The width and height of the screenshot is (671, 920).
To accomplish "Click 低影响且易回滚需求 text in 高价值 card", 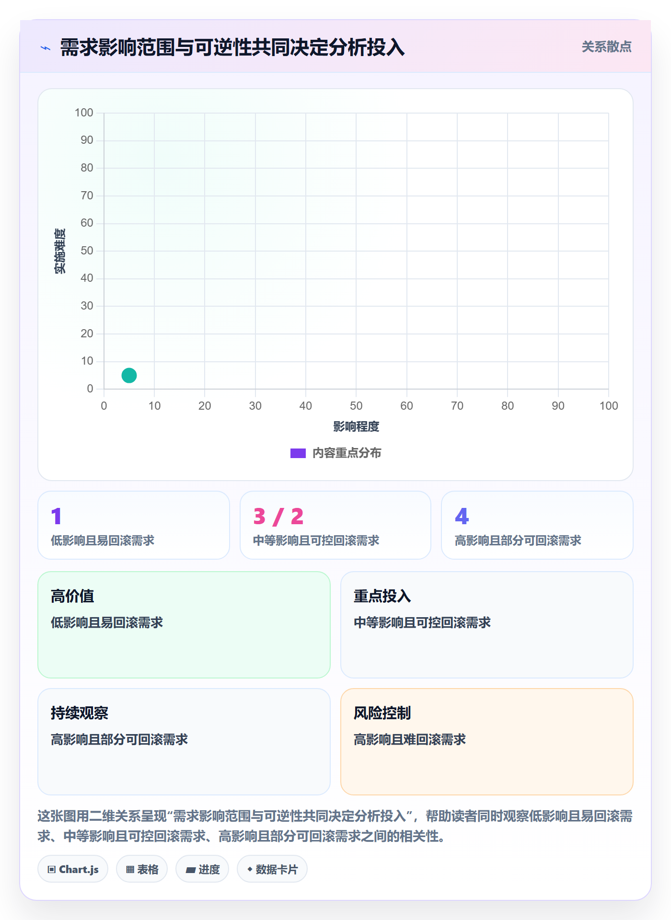I will 107,622.
